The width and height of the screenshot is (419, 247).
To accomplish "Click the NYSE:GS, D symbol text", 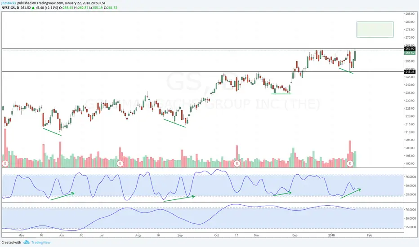I will 10,8.
